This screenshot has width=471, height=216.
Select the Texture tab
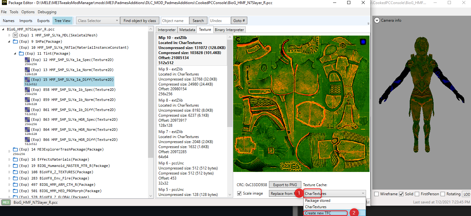coord(205,30)
